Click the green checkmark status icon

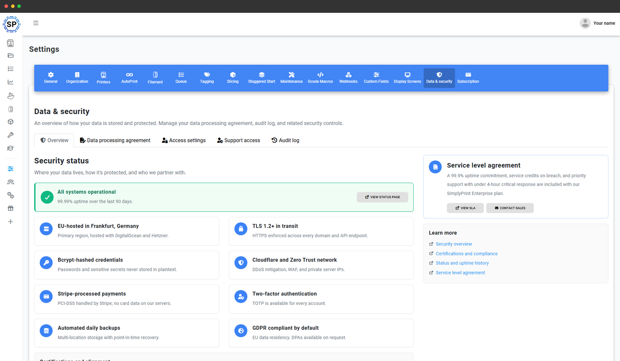[x=47, y=197]
